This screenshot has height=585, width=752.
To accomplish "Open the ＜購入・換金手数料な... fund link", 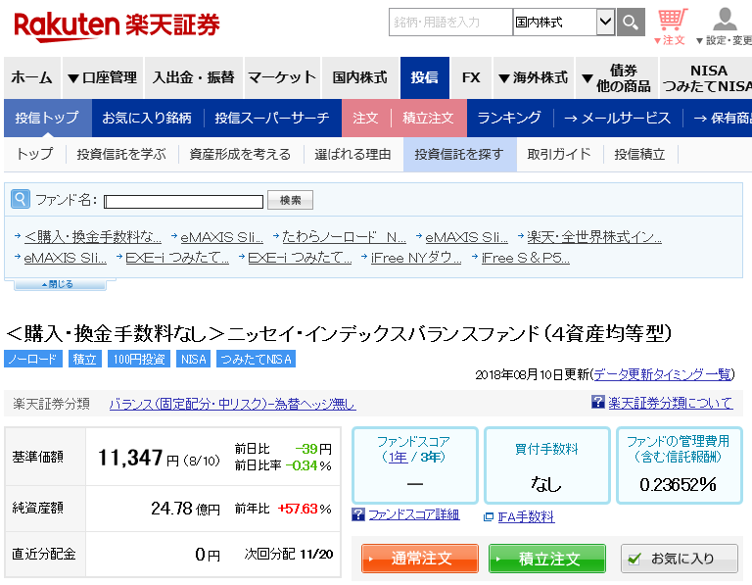I will [93, 236].
